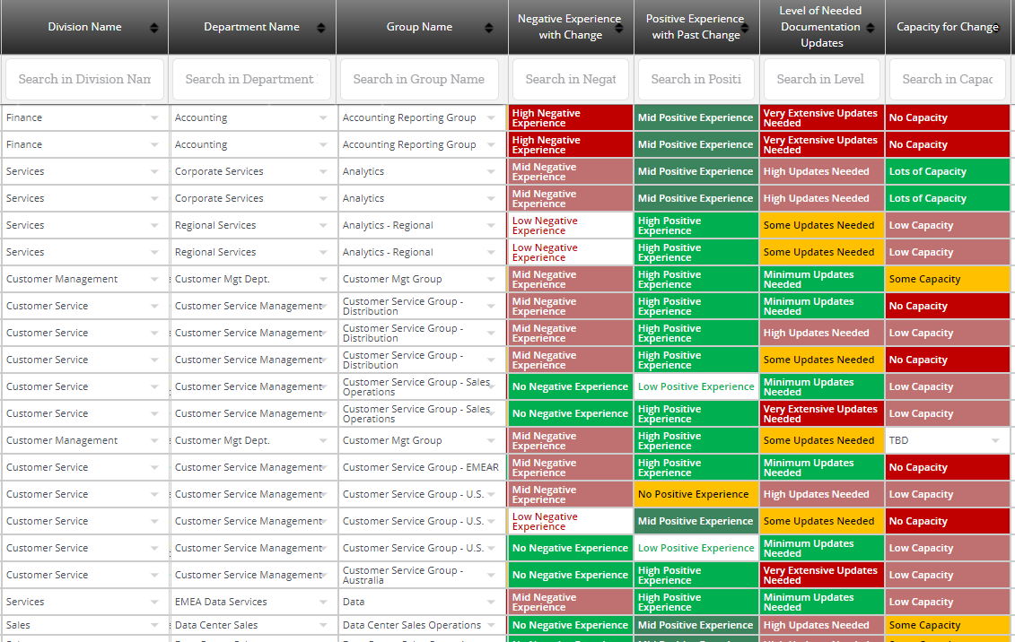Click the Department Name sort arrows

pos(321,28)
